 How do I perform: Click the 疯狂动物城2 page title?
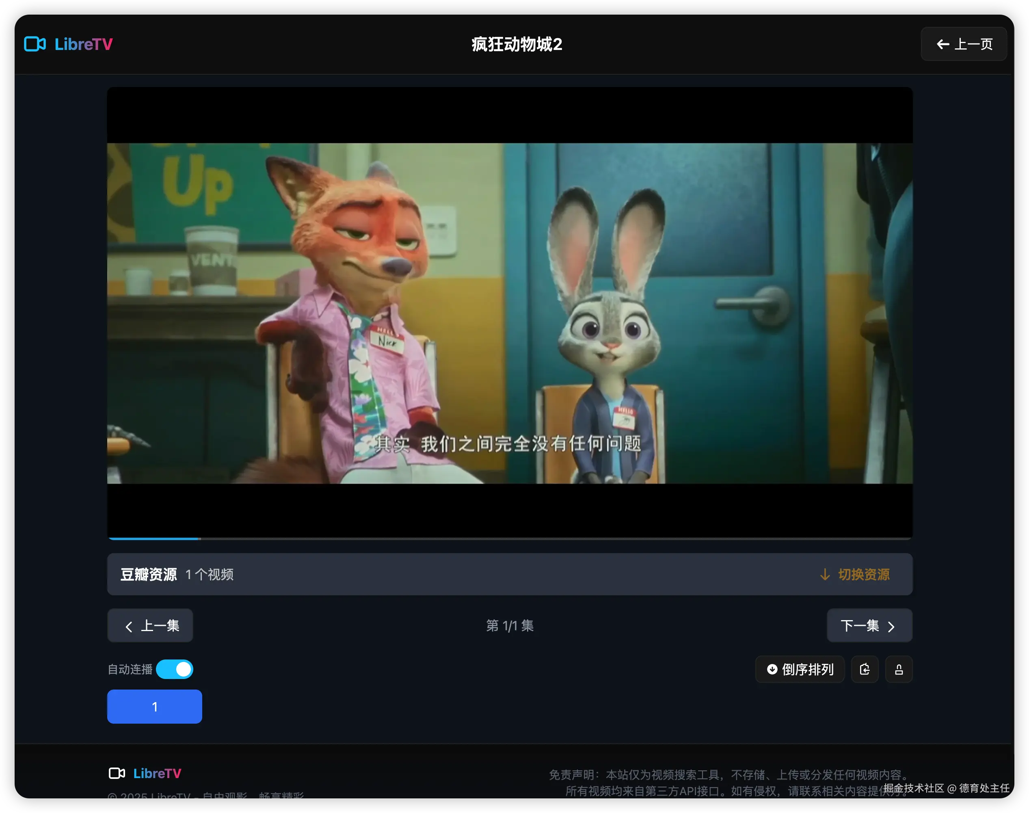[x=517, y=44]
